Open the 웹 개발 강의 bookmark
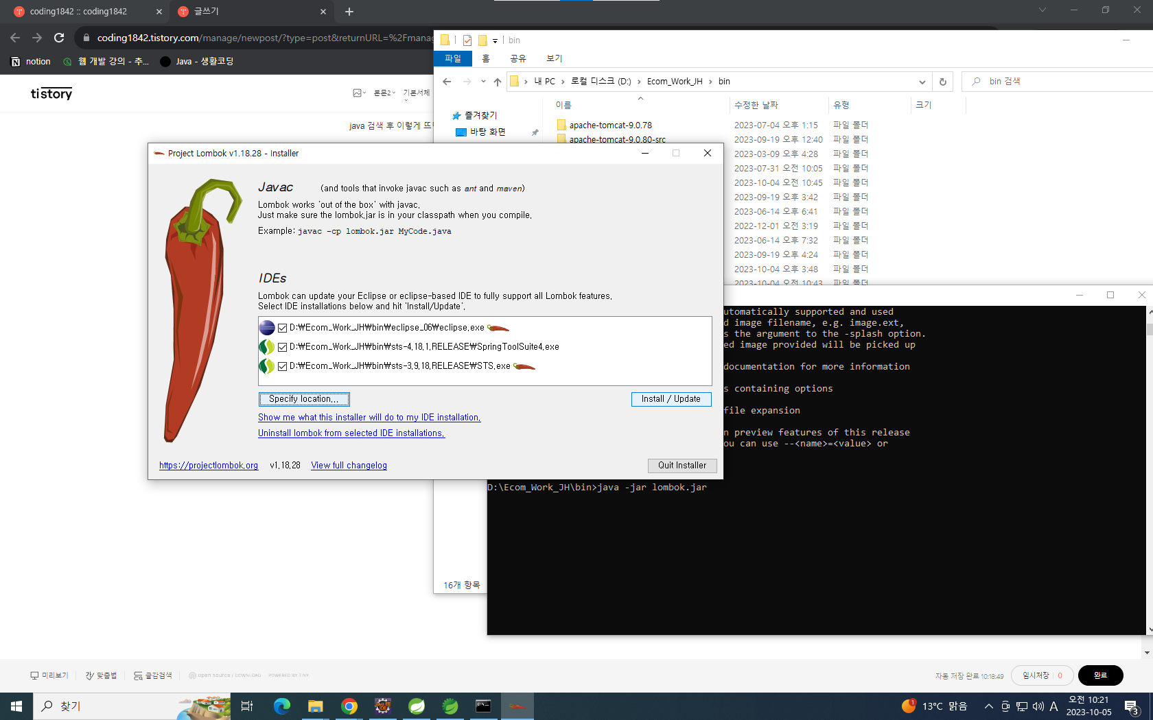Viewport: 1153px width, 720px height. (106, 62)
